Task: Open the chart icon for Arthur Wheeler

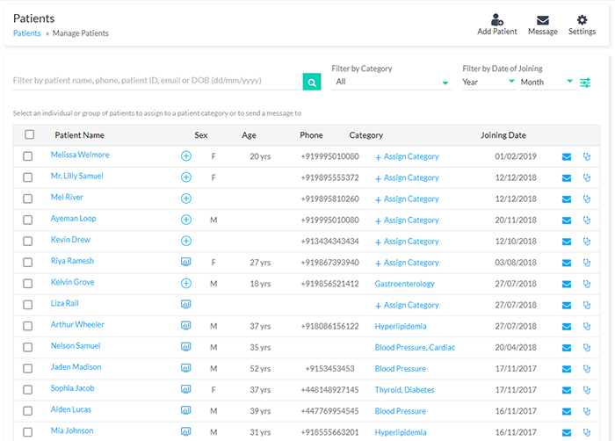Action: 186,325
